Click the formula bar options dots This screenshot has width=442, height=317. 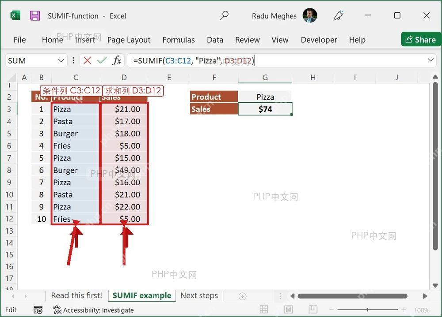[x=73, y=60]
